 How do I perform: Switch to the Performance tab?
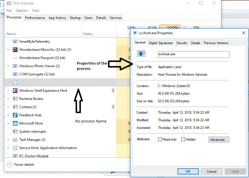[x=35, y=18]
